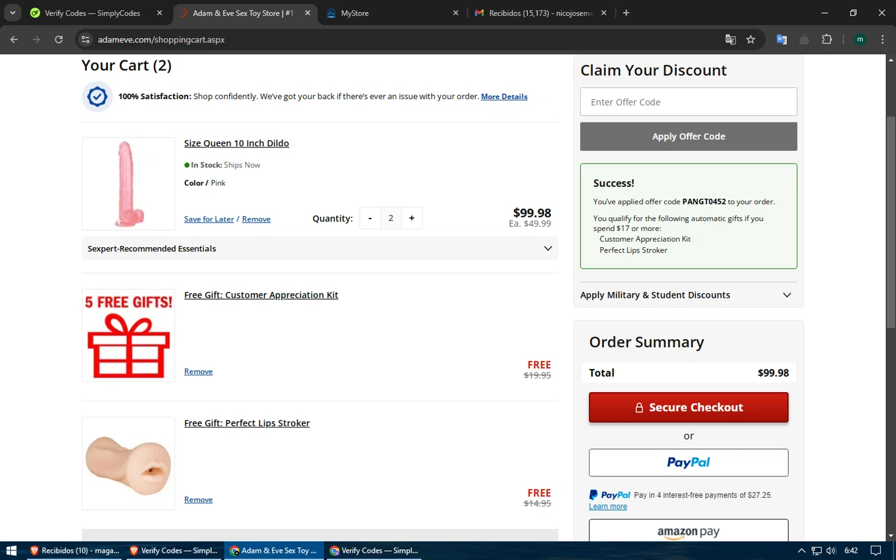Open the pink product thumbnail image
This screenshot has height=560, width=896.
pos(128,184)
